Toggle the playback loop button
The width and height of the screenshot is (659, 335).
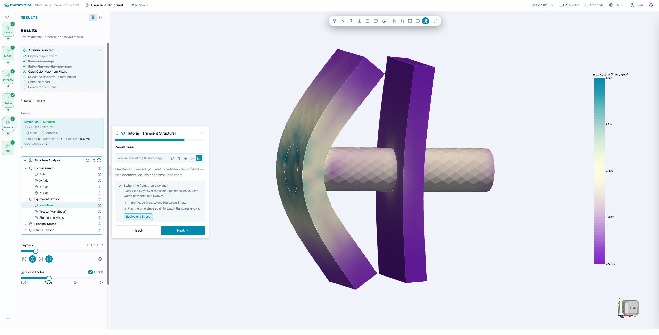coord(49,259)
